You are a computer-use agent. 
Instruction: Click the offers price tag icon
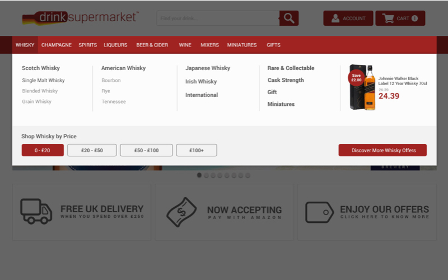(319, 212)
